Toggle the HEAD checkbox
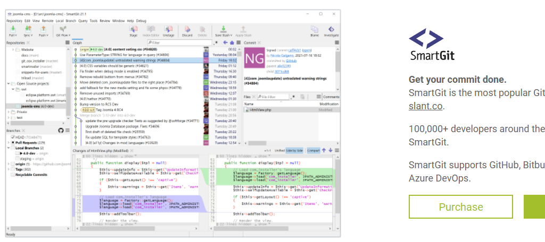Viewport: 545px width, 242px height. (x=13, y=137)
